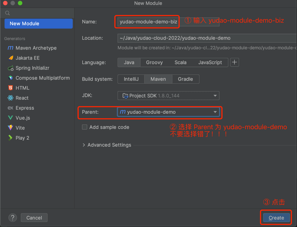Click the help question mark button
Image resolution: width=297 pixels, height=227 pixels.
tap(13, 218)
